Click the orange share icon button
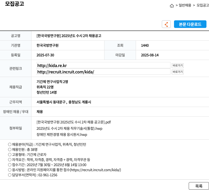The height and width of the screenshot is (190, 209). 166,24
